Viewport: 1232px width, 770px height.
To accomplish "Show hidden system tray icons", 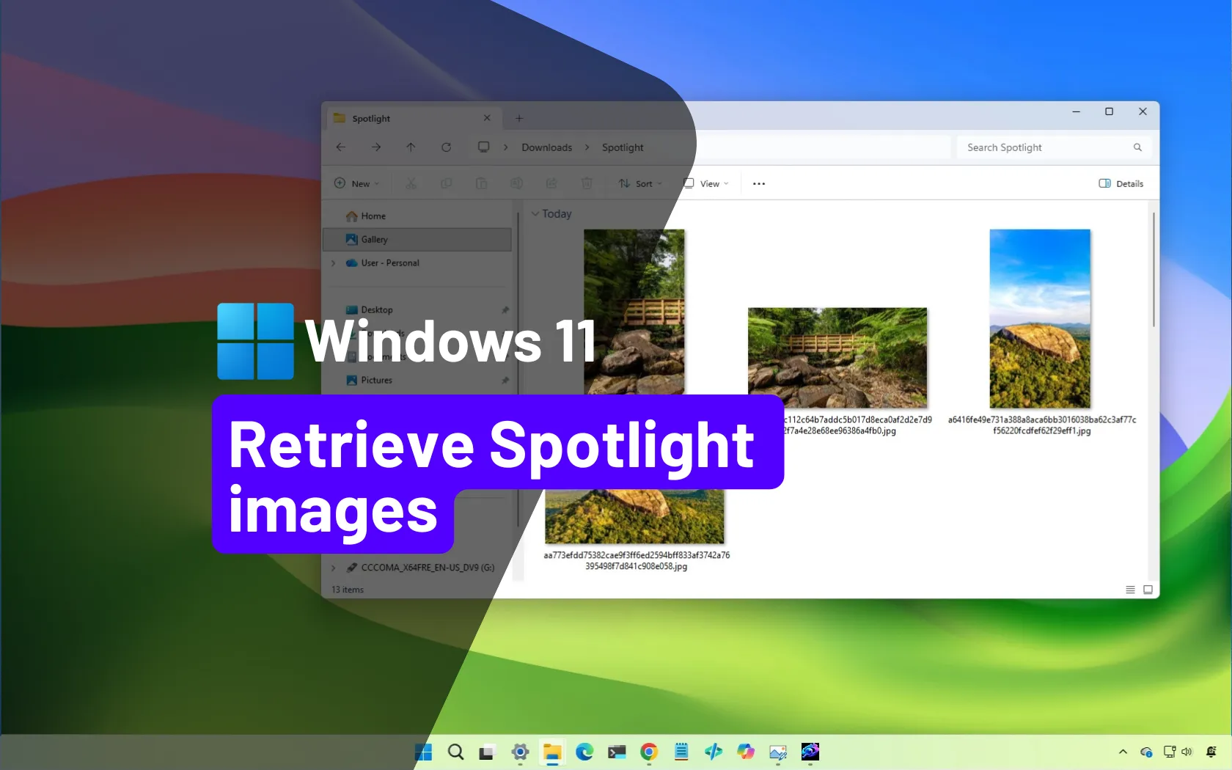I will point(1123,752).
